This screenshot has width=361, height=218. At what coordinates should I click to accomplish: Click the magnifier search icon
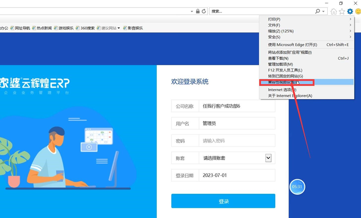pos(318,11)
